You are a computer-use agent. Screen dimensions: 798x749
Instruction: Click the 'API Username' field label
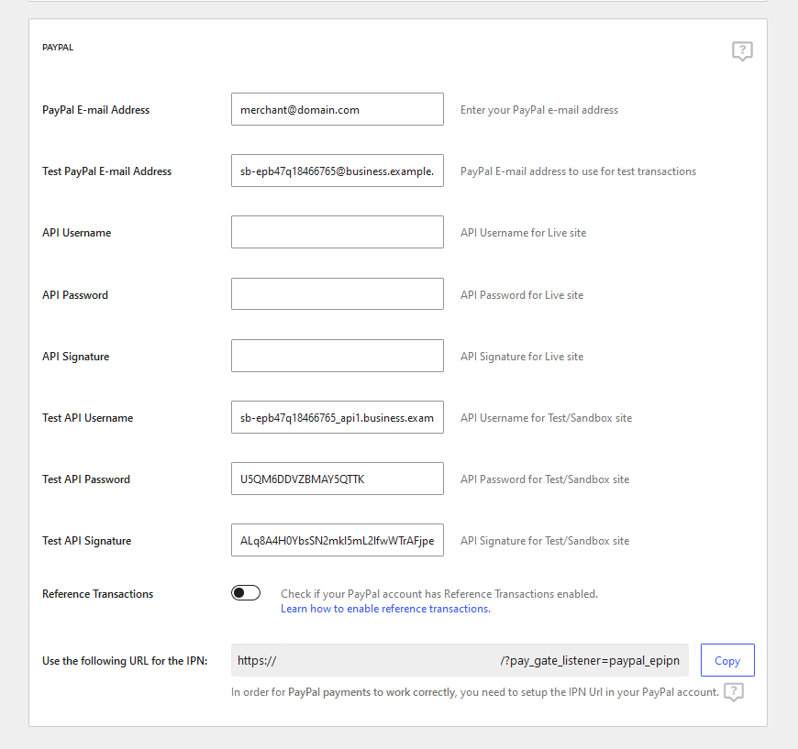(x=77, y=233)
